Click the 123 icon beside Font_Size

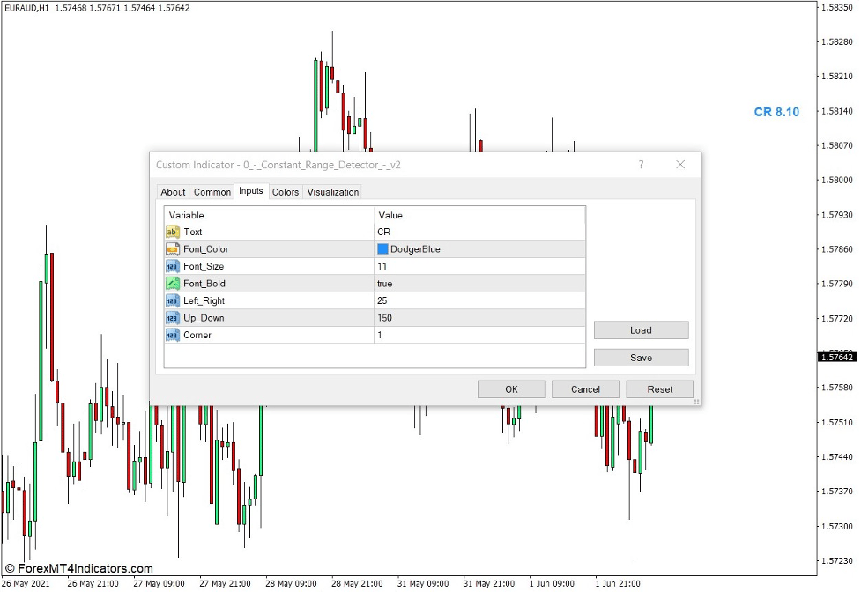click(174, 266)
